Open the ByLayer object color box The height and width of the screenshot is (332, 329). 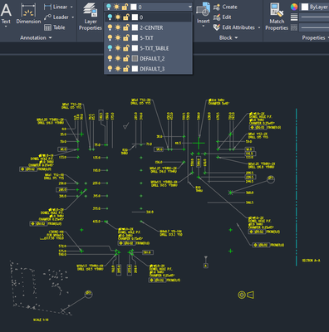pos(315,7)
